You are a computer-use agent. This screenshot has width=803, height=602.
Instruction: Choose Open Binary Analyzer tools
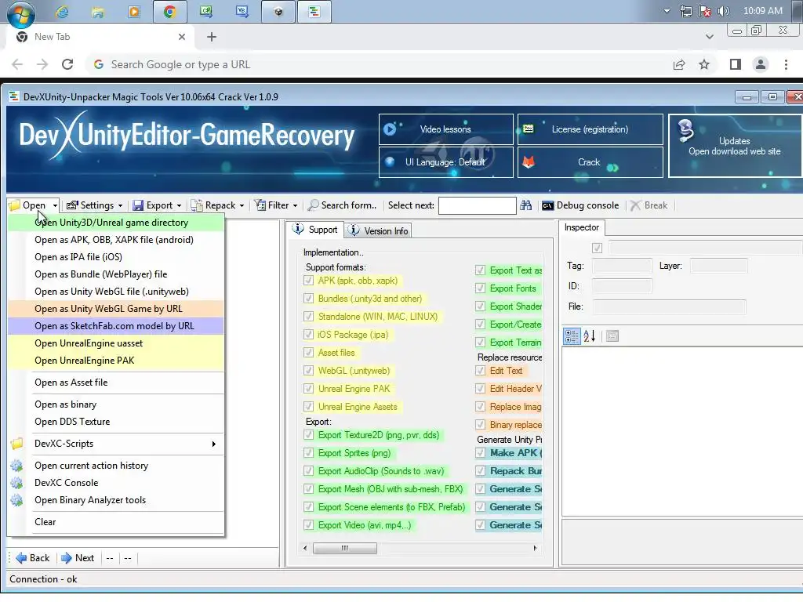(116, 500)
